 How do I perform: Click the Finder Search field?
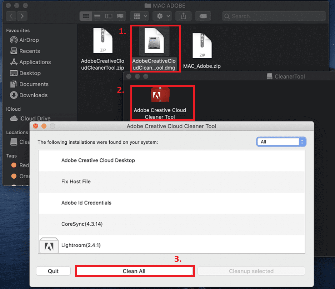(x=274, y=16)
